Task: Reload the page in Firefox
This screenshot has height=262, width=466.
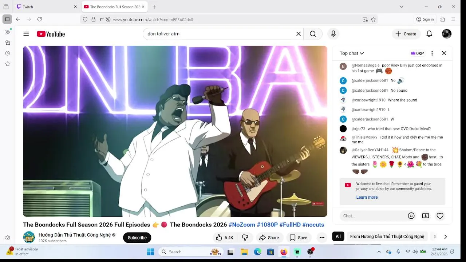Action: point(40,19)
